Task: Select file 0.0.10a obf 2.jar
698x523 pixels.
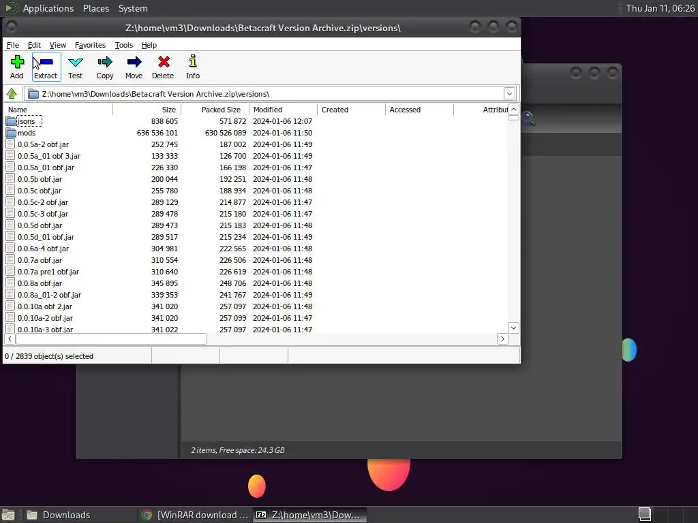Action: [45, 306]
